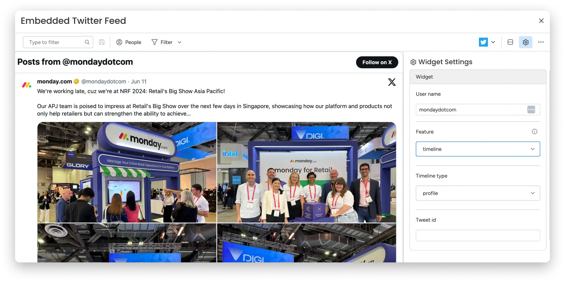Expand the Filter options chevron
The width and height of the screenshot is (565, 282).
[180, 42]
